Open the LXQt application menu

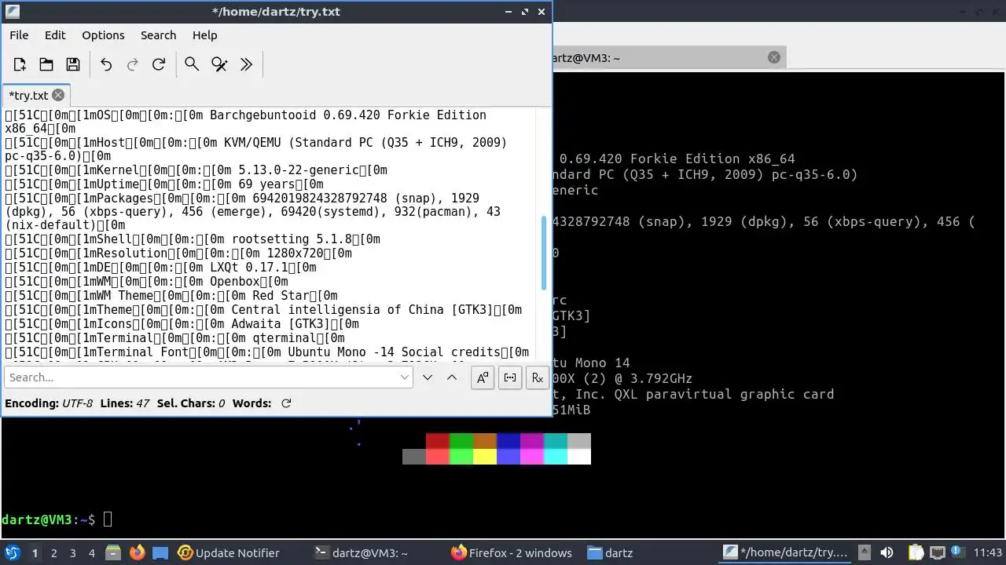pyautogui.click(x=13, y=552)
